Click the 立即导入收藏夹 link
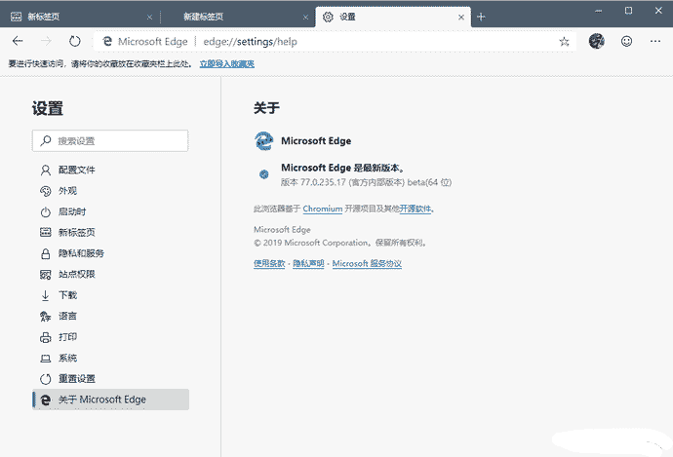 pyautogui.click(x=226, y=64)
